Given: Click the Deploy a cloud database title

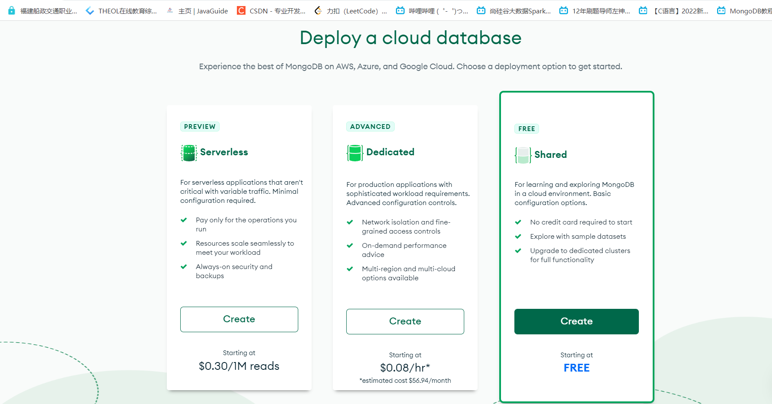Looking at the screenshot, I should [411, 38].
